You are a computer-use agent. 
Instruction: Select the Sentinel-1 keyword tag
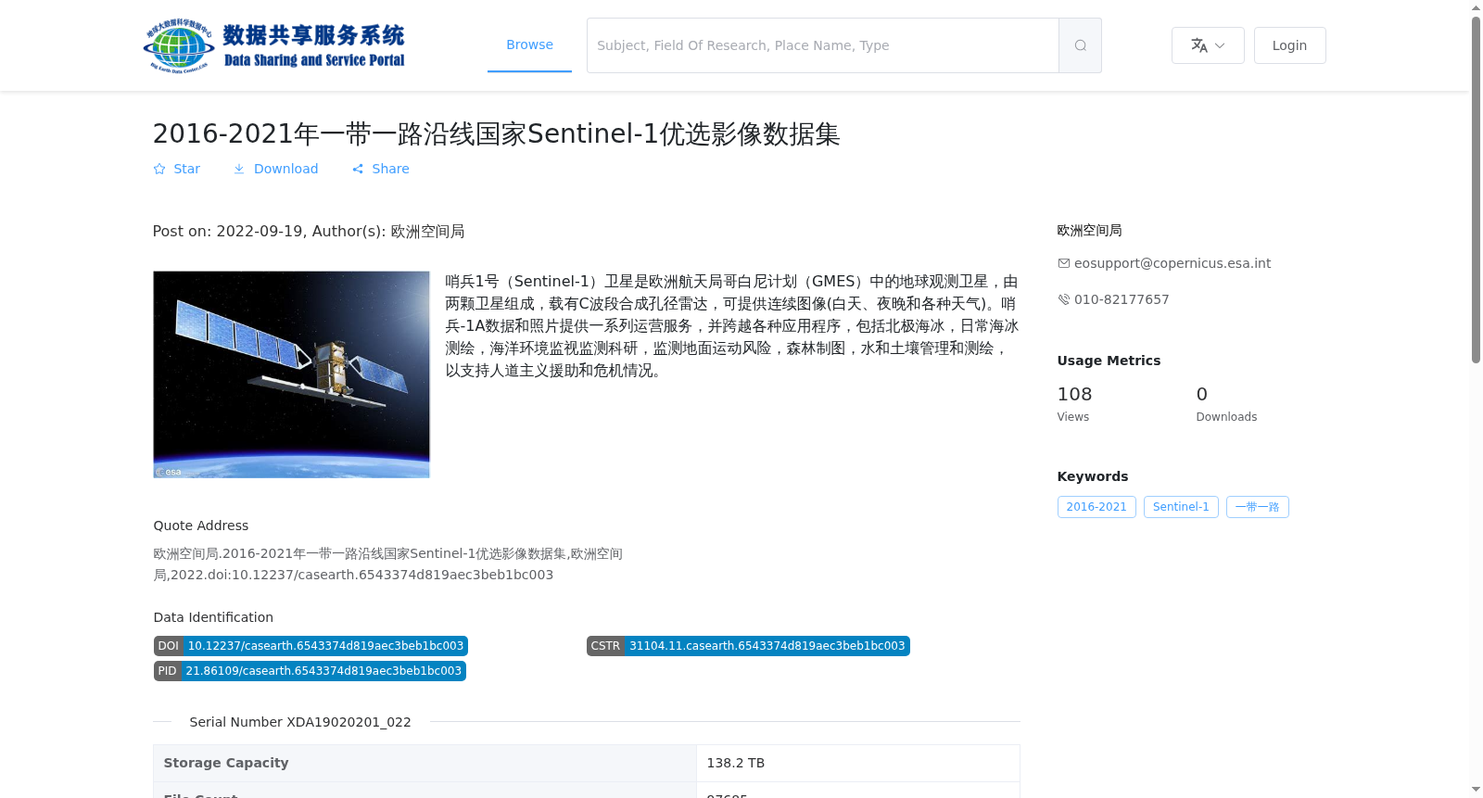pyautogui.click(x=1181, y=507)
